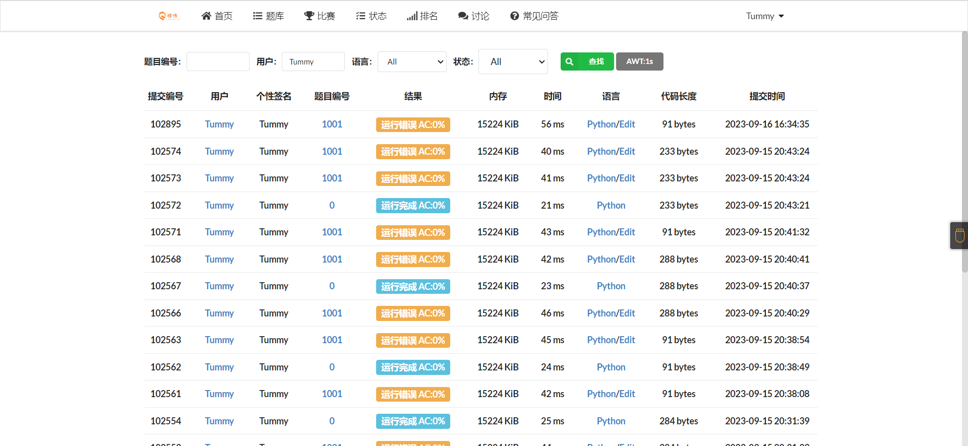Click 运行完成 badge of submission 102567
The image size is (968, 446).
click(413, 286)
